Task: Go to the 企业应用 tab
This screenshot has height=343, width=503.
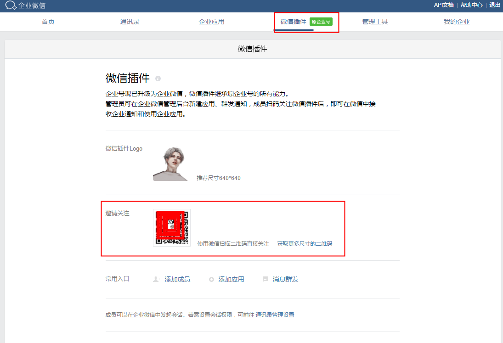Action: coord(211,22)
